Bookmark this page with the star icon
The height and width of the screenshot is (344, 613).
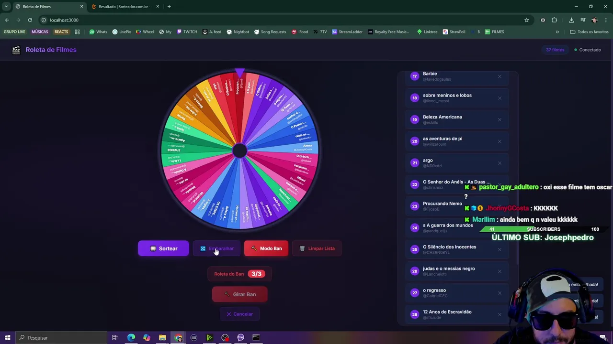527,20
